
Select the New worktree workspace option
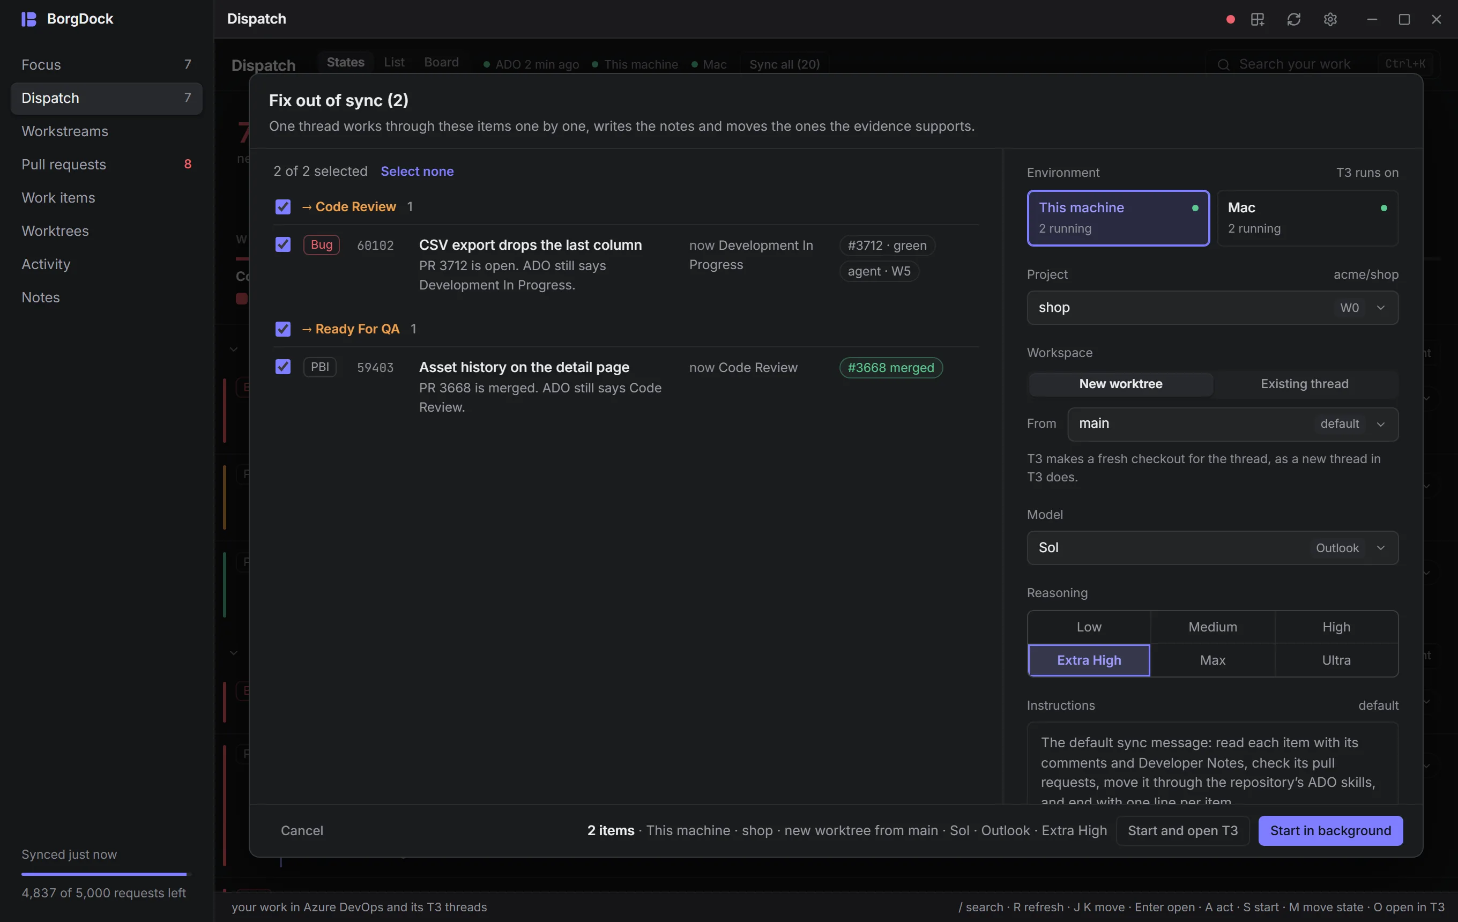(1121, 384)
